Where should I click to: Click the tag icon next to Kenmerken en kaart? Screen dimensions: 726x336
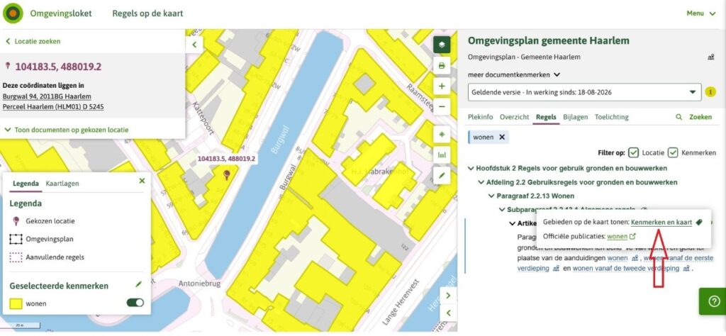coord(699,223)
